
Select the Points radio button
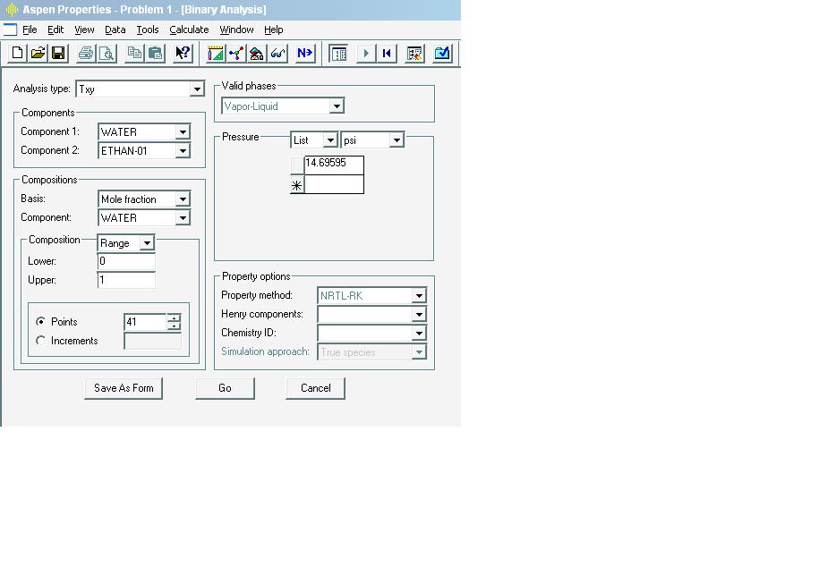click(x=40, y=321)
